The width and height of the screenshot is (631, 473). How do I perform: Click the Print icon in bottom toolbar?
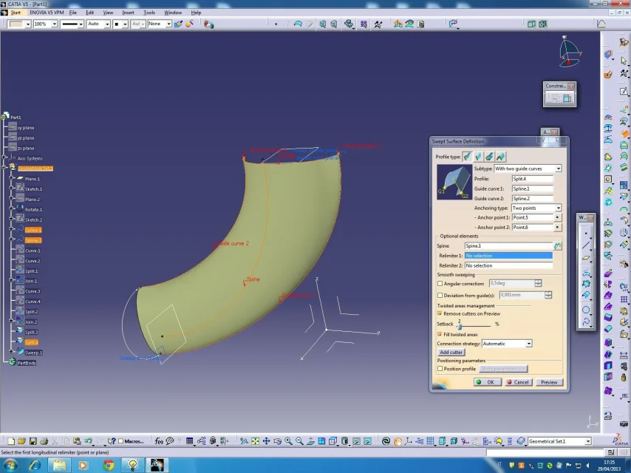[44, 441]
